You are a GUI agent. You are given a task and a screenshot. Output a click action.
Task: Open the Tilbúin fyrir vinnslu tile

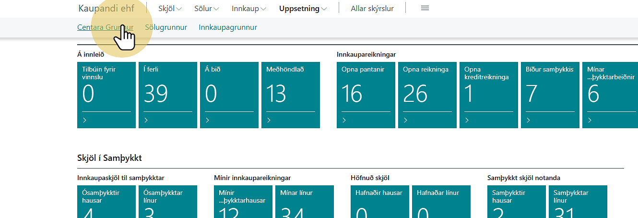106,95
